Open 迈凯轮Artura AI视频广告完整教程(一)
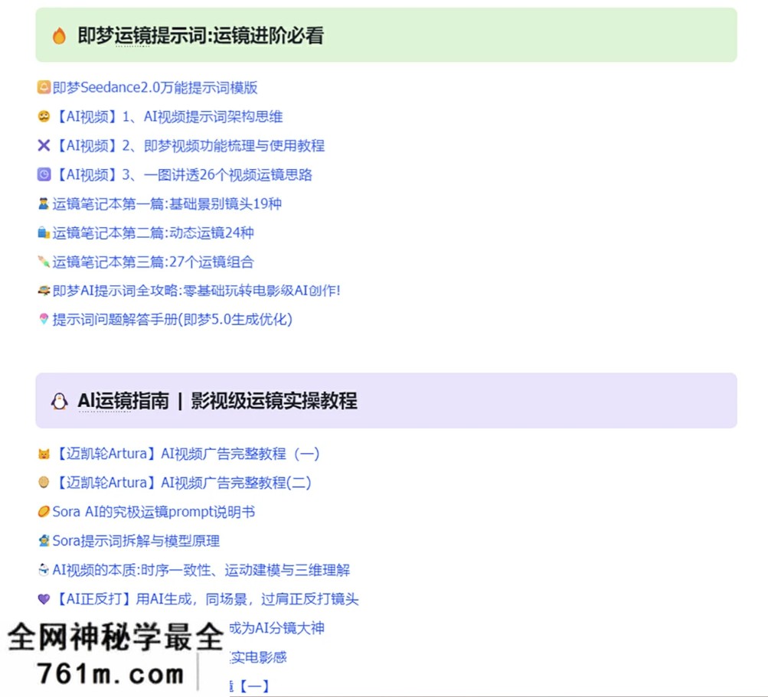Viewport: 768px width, 697px height. click(187, 454)
